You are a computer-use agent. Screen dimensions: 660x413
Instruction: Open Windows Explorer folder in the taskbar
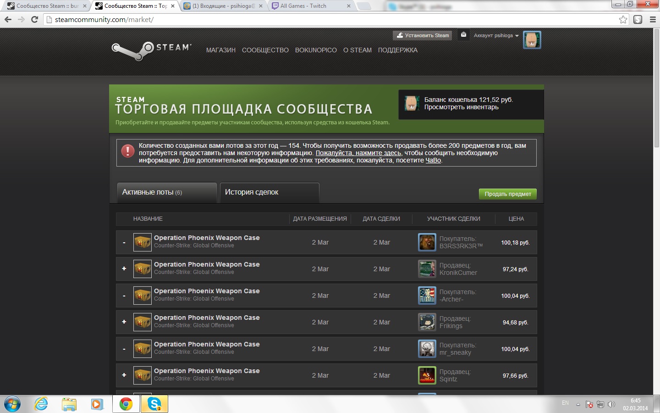point(69,404)
